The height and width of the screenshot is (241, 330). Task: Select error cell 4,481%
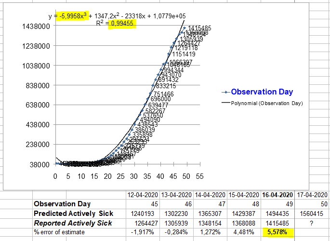pos(244,232)
